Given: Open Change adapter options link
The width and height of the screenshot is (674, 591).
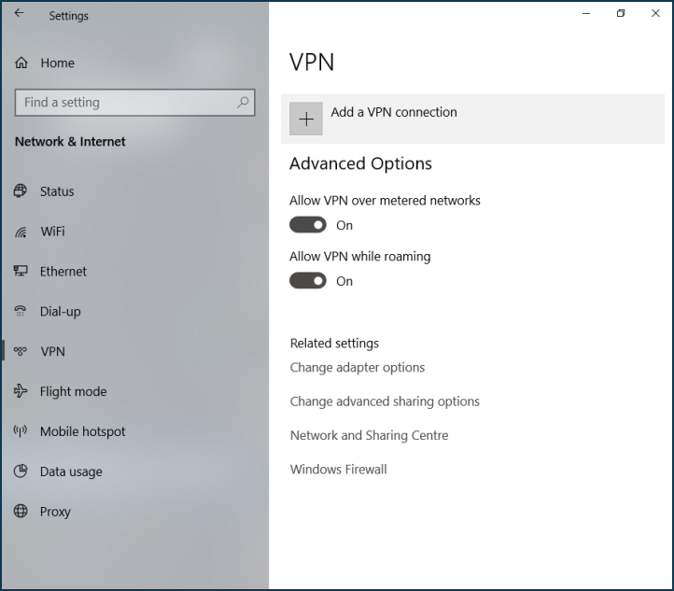Looking at the screenshot, I should tap(358, 368).
